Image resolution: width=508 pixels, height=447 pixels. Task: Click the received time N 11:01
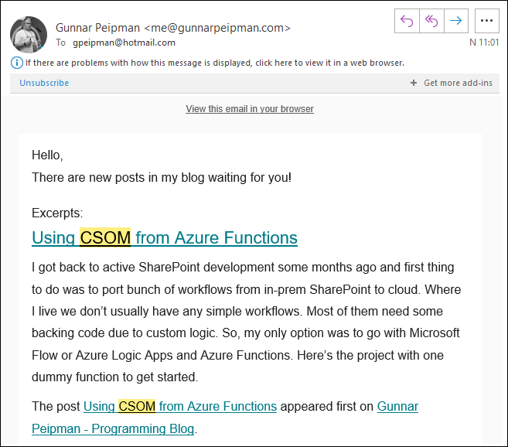click(x=484, y=43)
